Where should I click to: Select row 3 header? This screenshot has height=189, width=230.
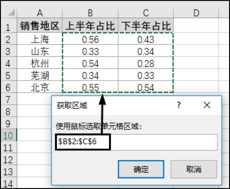(9, 51)
